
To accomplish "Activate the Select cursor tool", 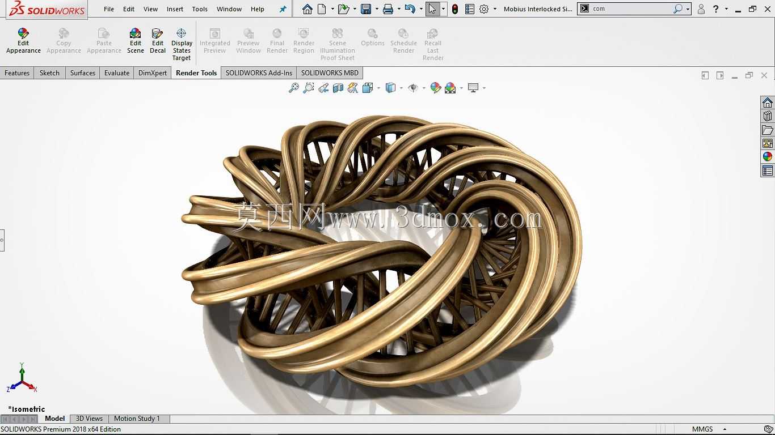I will point(432,9).
